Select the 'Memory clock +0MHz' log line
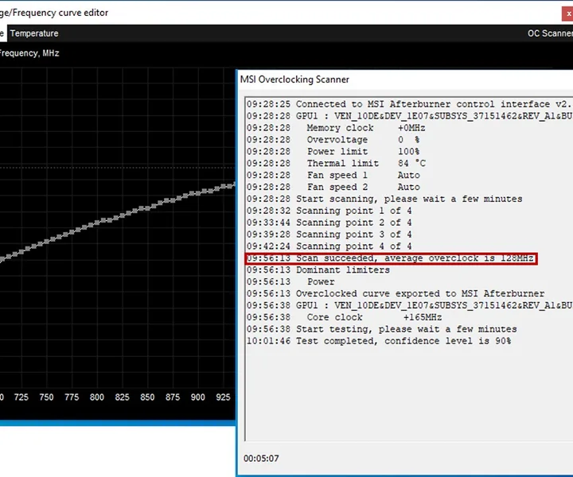 tap(336, 128)
